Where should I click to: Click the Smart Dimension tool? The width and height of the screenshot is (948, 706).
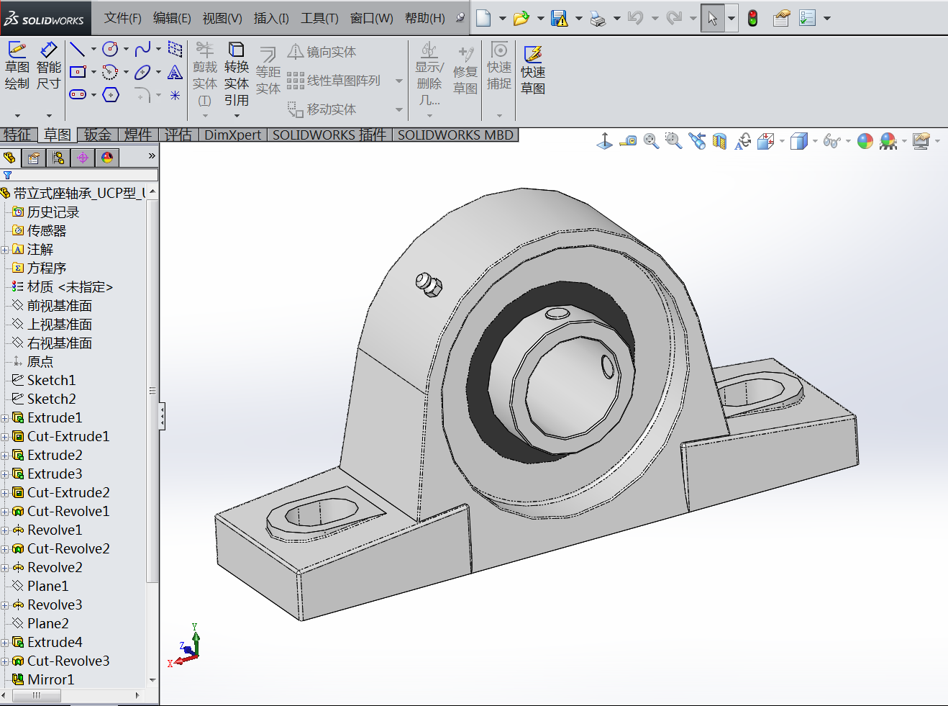48,66
